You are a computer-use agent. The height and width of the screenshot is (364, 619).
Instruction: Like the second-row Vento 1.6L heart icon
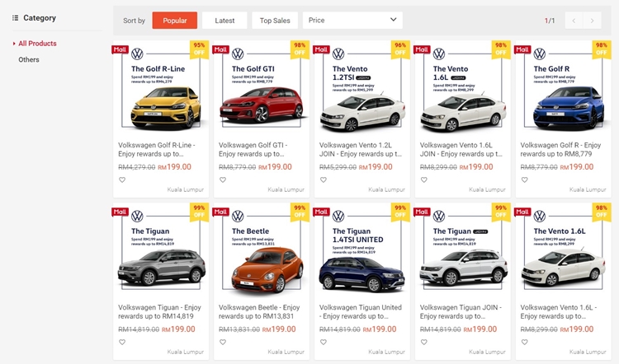525,342
